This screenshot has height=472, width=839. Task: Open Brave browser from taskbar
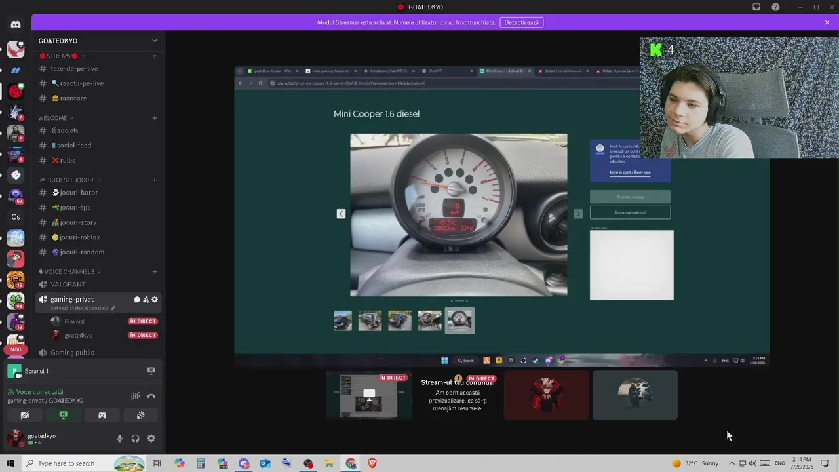(372, 463)
